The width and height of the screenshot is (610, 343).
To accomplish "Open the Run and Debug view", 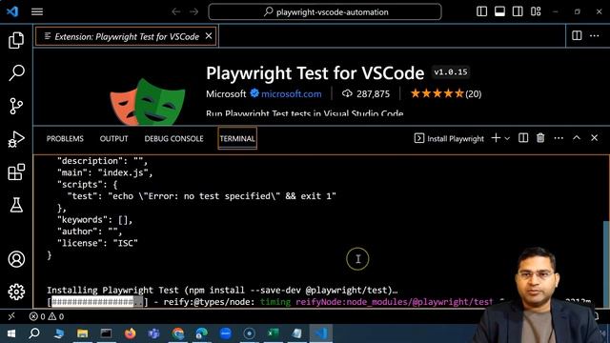I will click(x=16, y=139).
